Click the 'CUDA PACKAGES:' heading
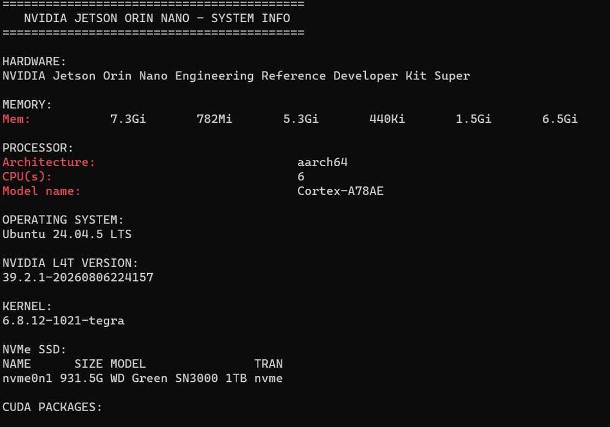The image size is (610, 427). coord(52,407)
